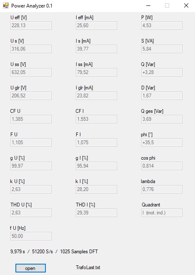Close the Power Analyzer window
Viewport: 195px width, 275px height.
[x=186, y=5]
